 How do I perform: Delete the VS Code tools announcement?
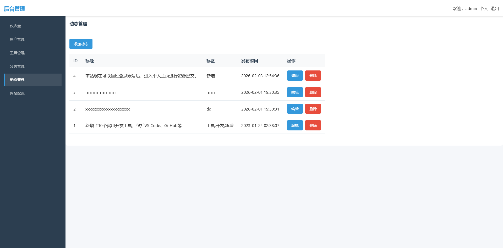313,125
